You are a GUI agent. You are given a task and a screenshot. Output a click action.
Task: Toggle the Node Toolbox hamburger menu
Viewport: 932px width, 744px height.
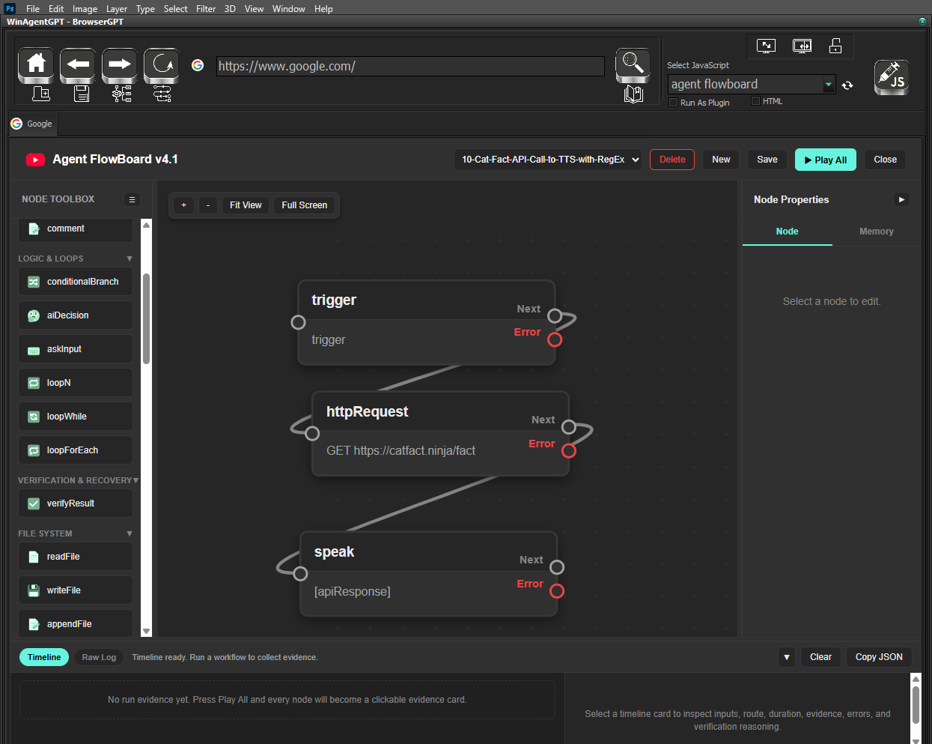[132, 199]
